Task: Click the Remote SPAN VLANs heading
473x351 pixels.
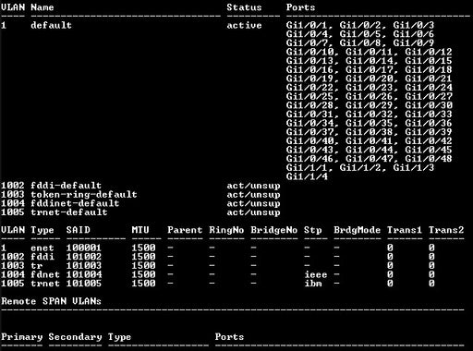Action: click(x=51, y=301)
